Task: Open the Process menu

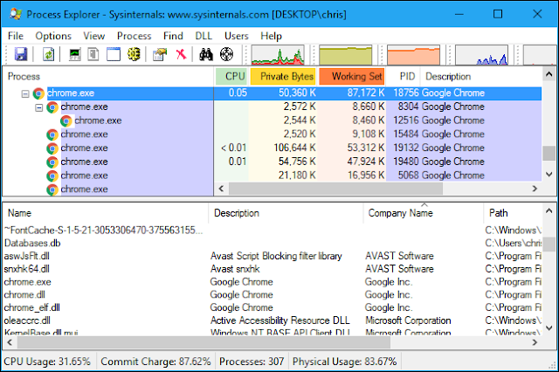Action: click(x=134, y=36)
